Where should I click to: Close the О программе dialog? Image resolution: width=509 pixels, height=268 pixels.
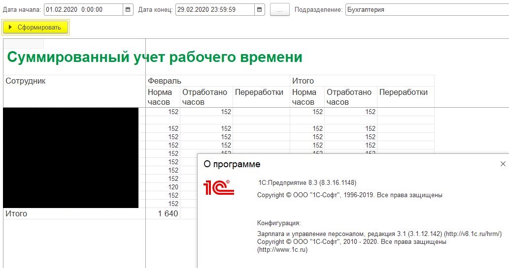point(503,164)
